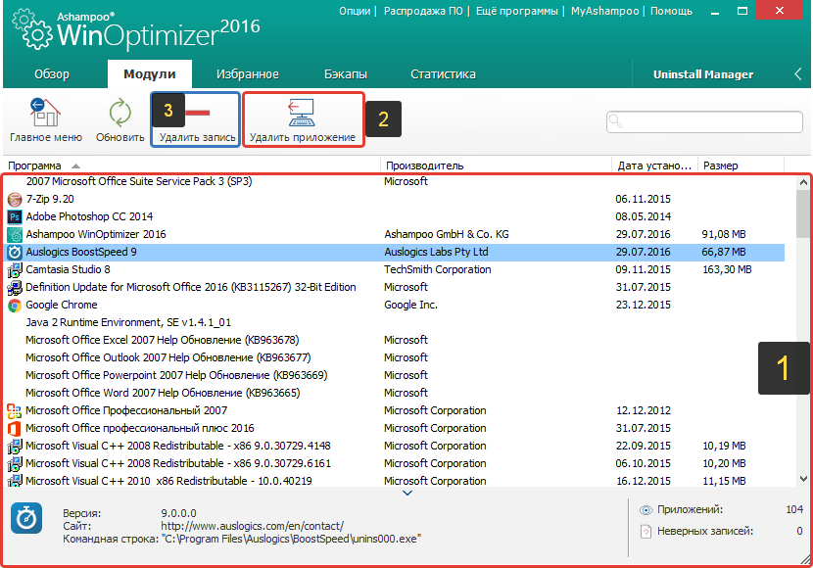The image size is (813, 568).
Task: Click the icon beside Неверных записей
Action: [646, 531]
